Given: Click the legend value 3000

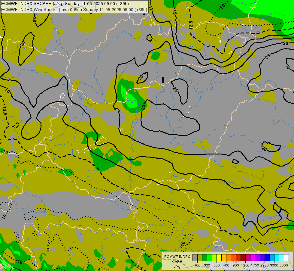Looking at the screenshot, I should [x=274, y=265].
